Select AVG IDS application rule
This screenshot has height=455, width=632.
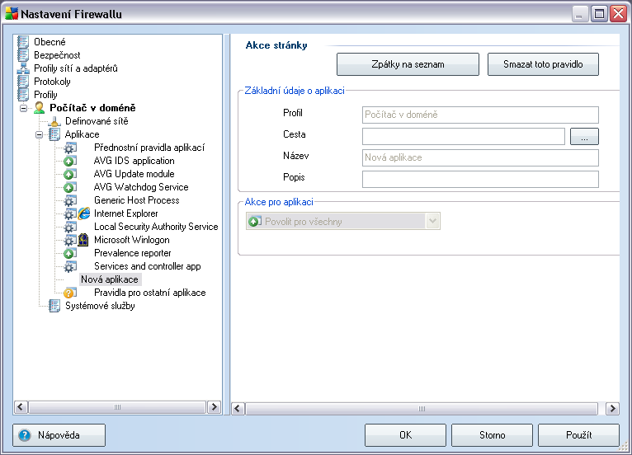[134, 161]
